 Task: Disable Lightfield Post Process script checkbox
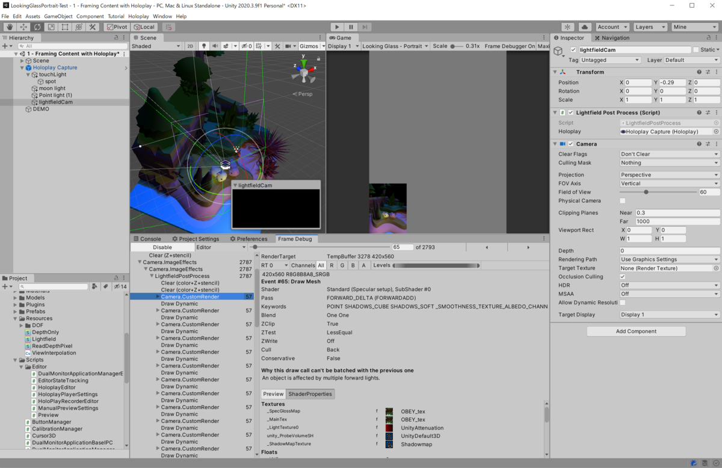pos(571,112)
